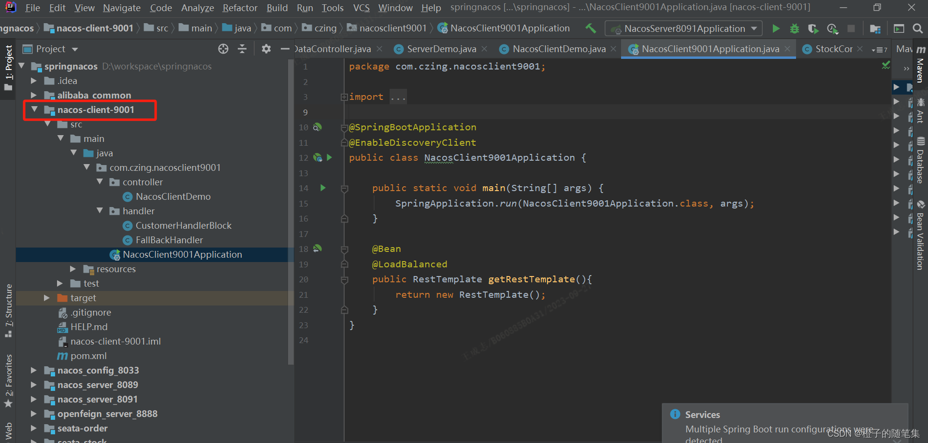Open run configuration dropdown NacosServer8091Application
Viewport: 928px width, 443px height.
(683, 28)
